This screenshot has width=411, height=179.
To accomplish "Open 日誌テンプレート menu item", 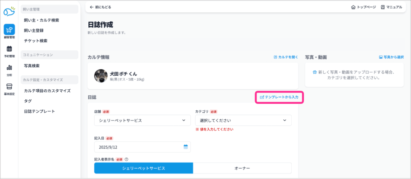I will pyautogui.click(x=39, y=111).
